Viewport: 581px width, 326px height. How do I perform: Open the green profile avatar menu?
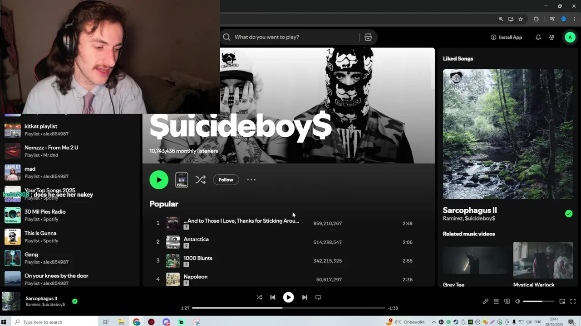pyautogui.click(x=570, y=37)
